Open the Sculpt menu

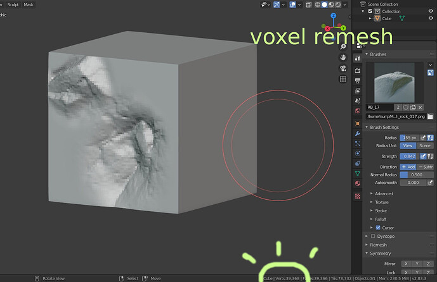(13, 4)
